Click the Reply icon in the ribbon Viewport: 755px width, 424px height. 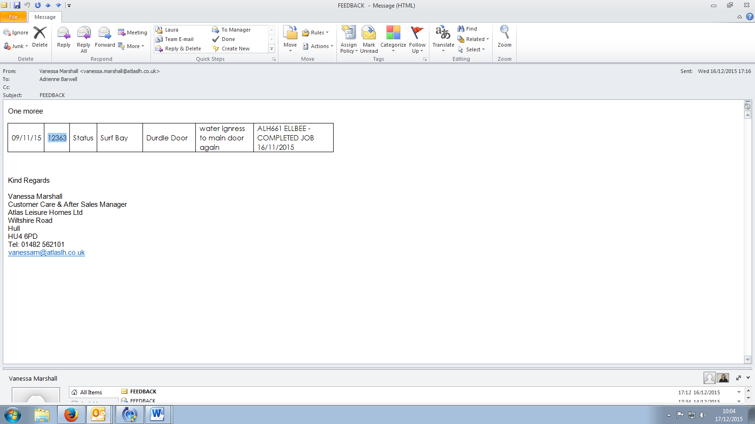(x=64, y=37)
